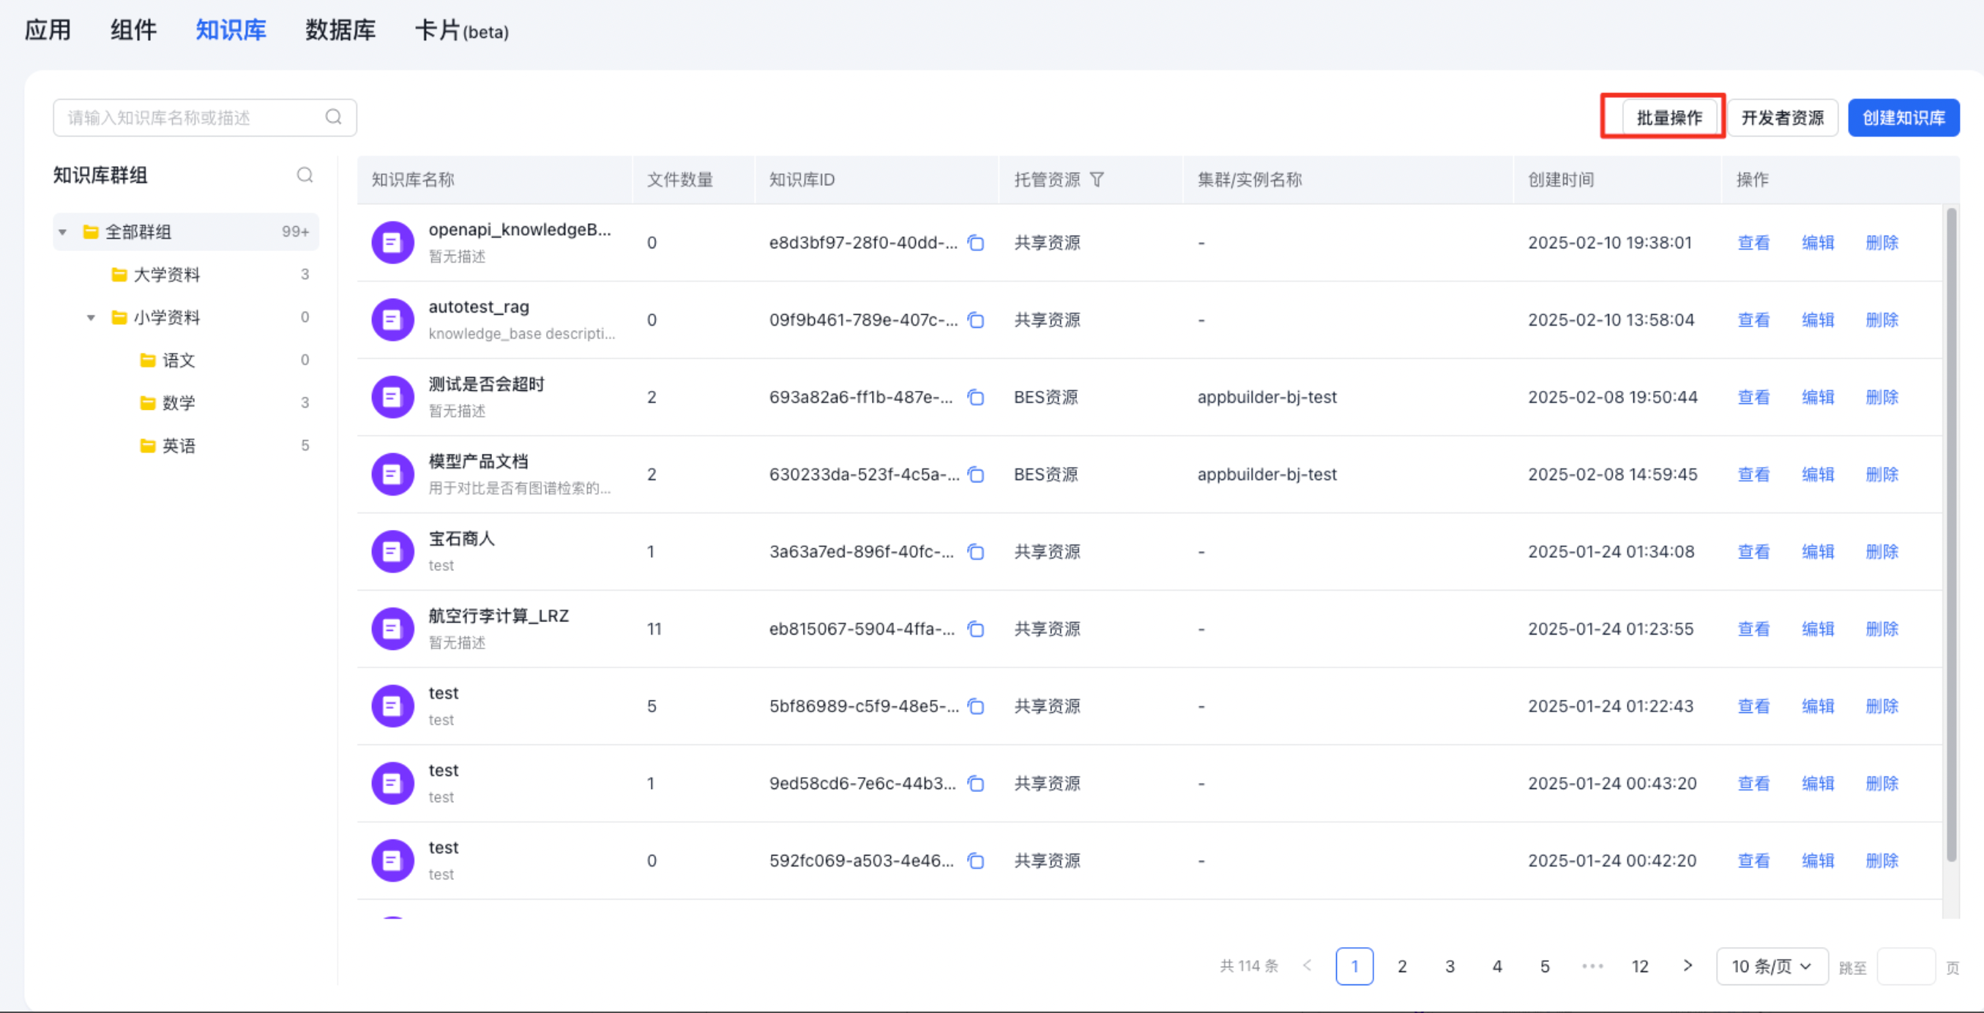Copy the ID of autotest_rag
The image size is (1984, 1013).
point(976,320)
